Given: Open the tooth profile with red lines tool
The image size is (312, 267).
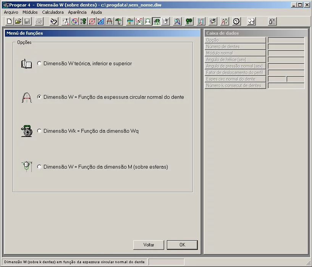Looking at the screenshot, I should coord(110,21).
